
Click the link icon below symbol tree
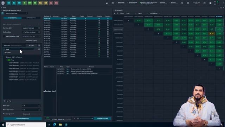pos(10,101)
